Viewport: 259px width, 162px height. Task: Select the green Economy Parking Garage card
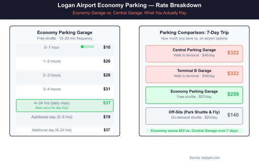tap(194, 95)
